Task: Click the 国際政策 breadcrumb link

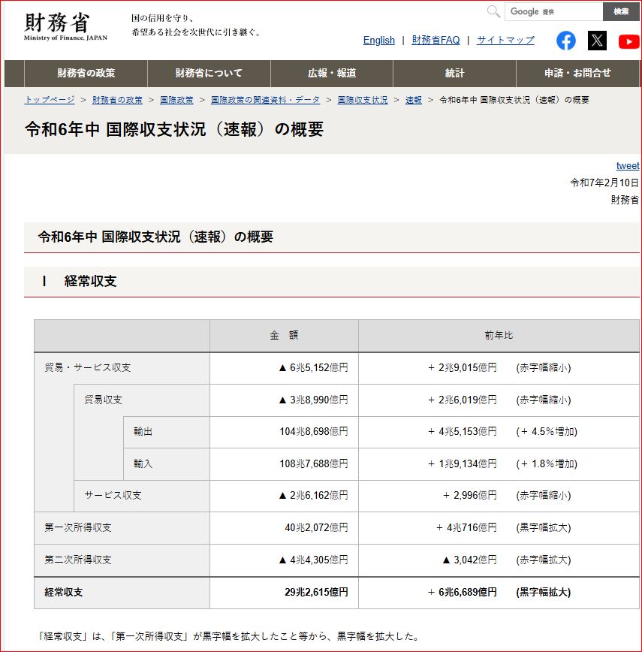Action: point(176,100)
